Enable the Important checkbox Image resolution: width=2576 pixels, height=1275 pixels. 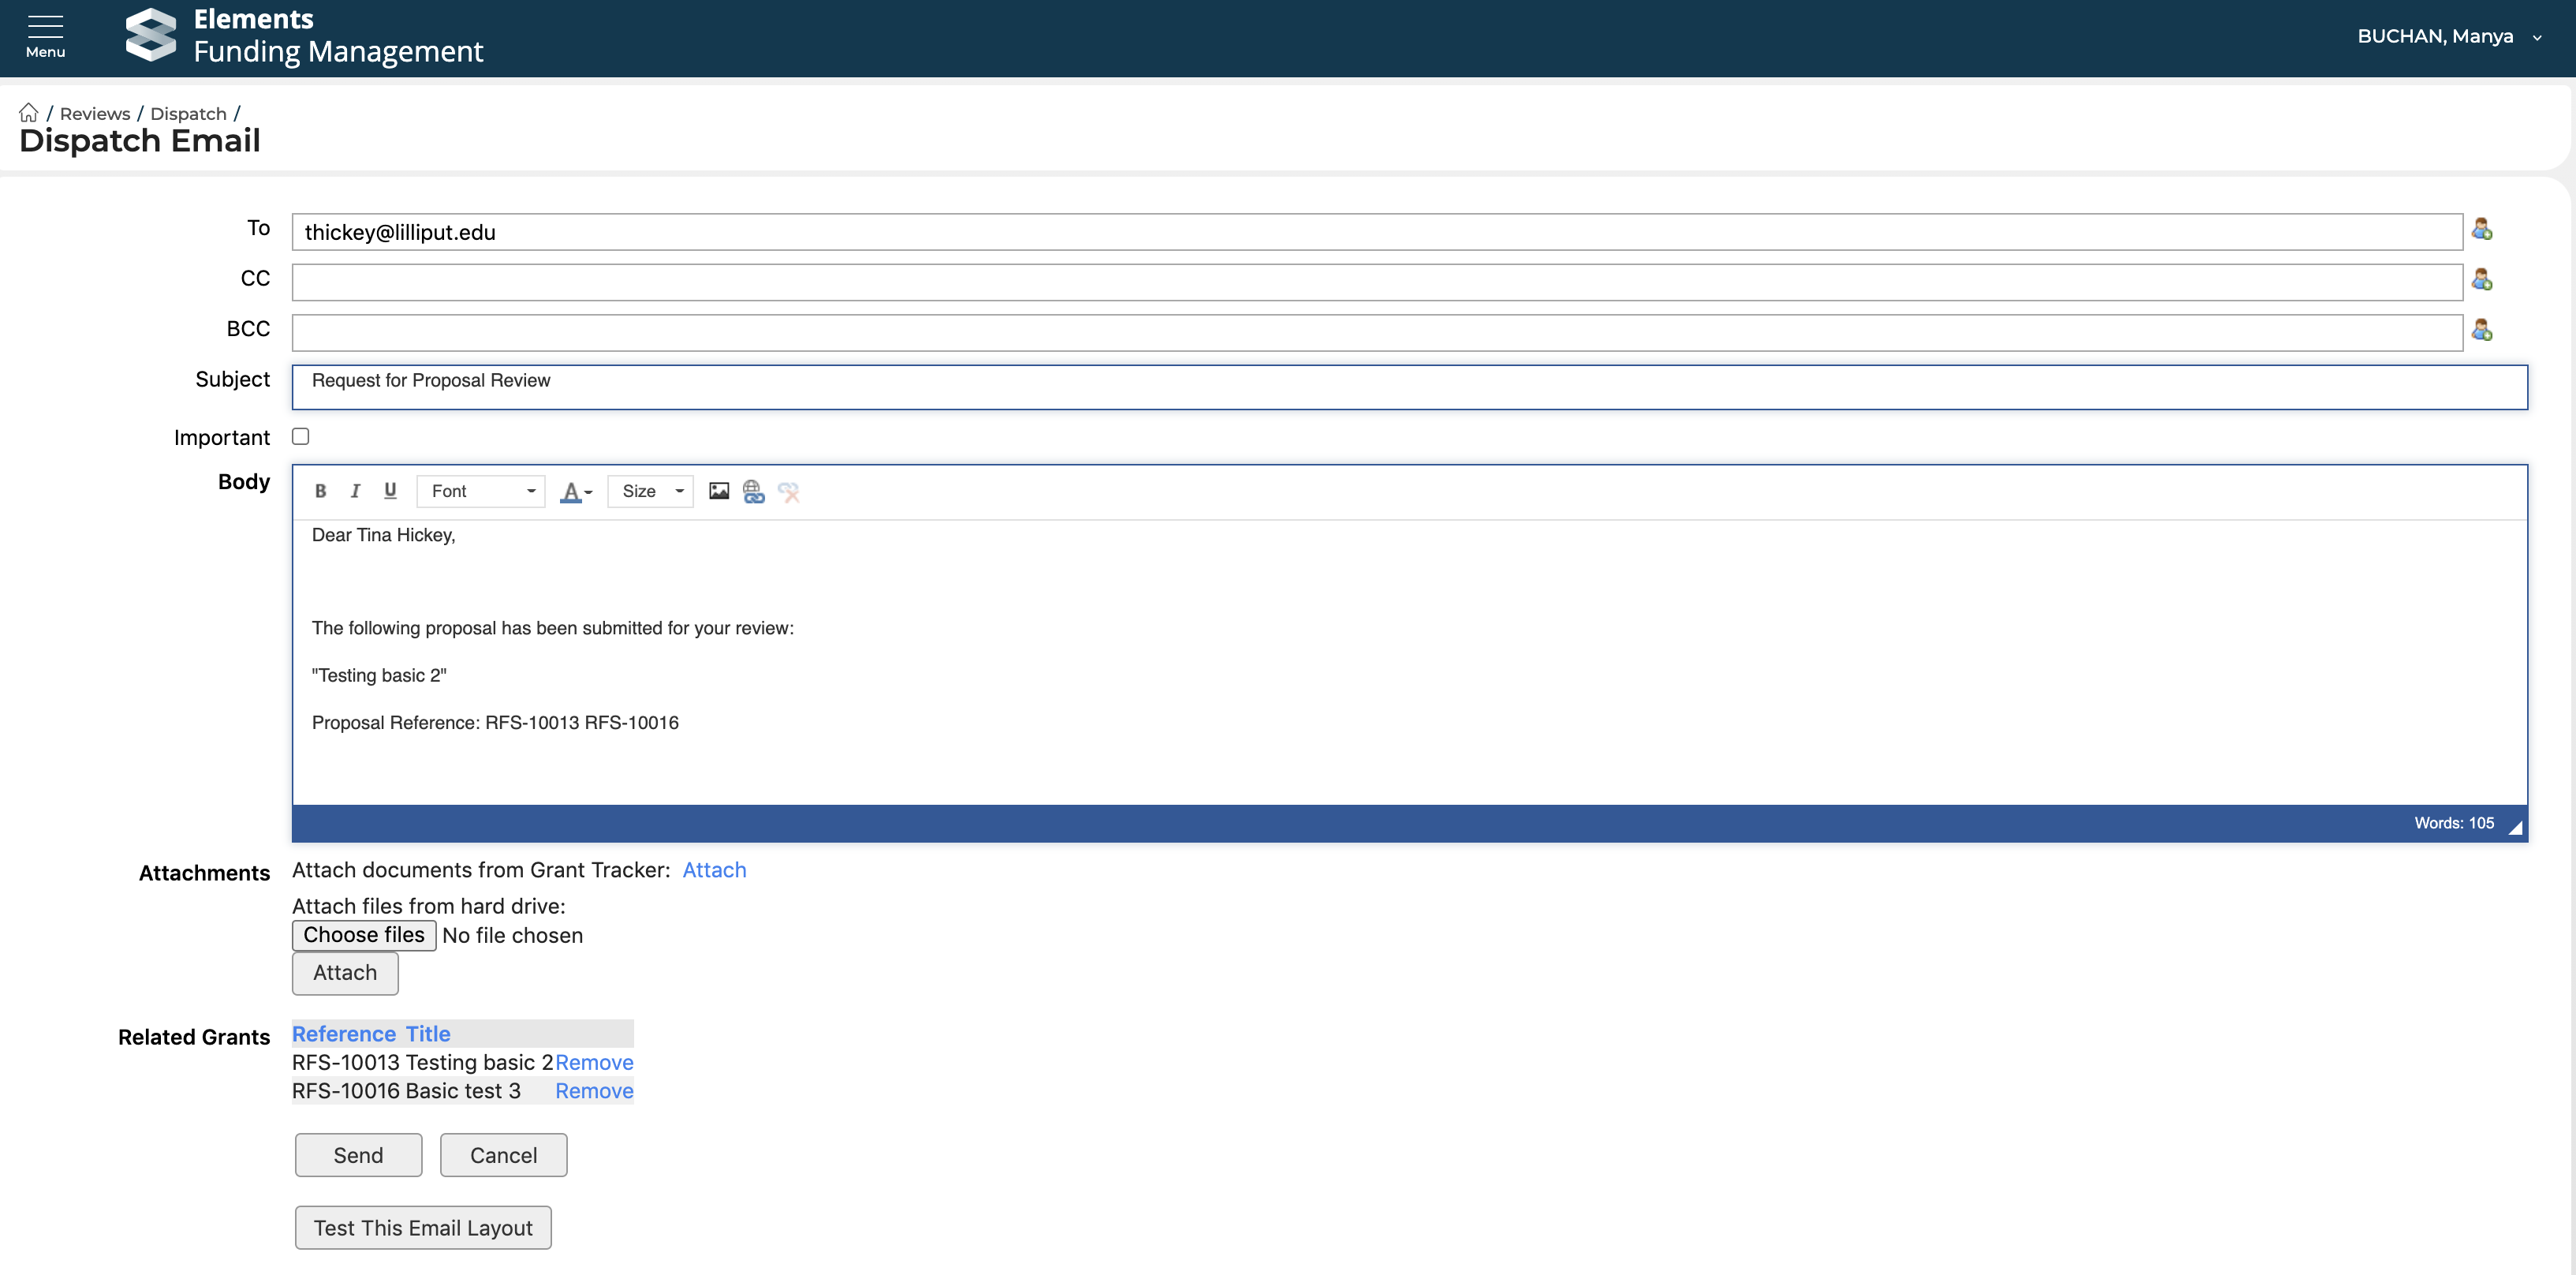pos(300,436)
